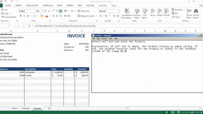Open the DATA ribbon tab
The image size is (203, 114).
[60, 6]
